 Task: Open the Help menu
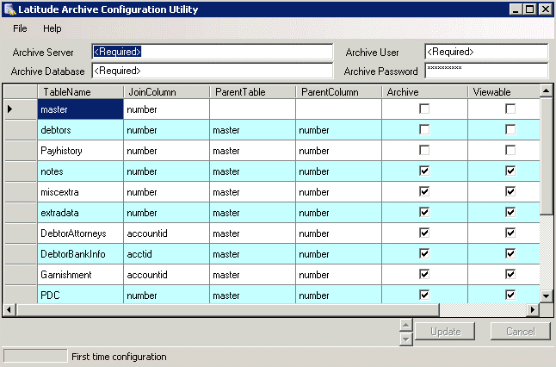tap(53, 28)
